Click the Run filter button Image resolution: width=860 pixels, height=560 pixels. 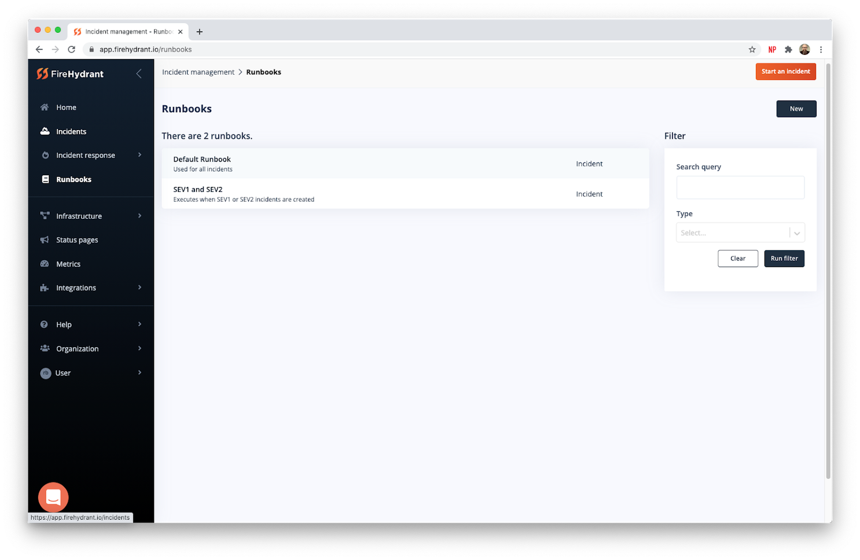tap(784, 259)
